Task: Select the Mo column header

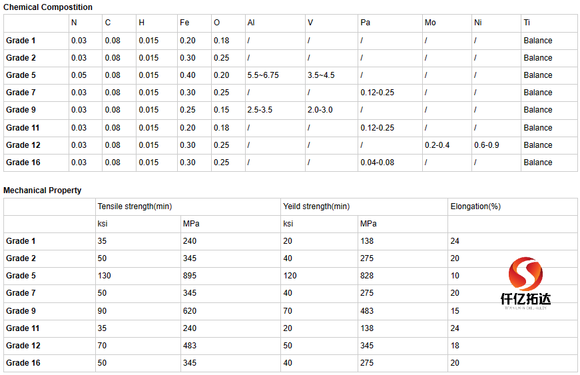Action: point(430,23)
